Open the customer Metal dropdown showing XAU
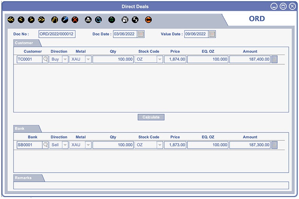Image resolution: width=299 pixels, height=199 pixels. [x=88, y=59]
